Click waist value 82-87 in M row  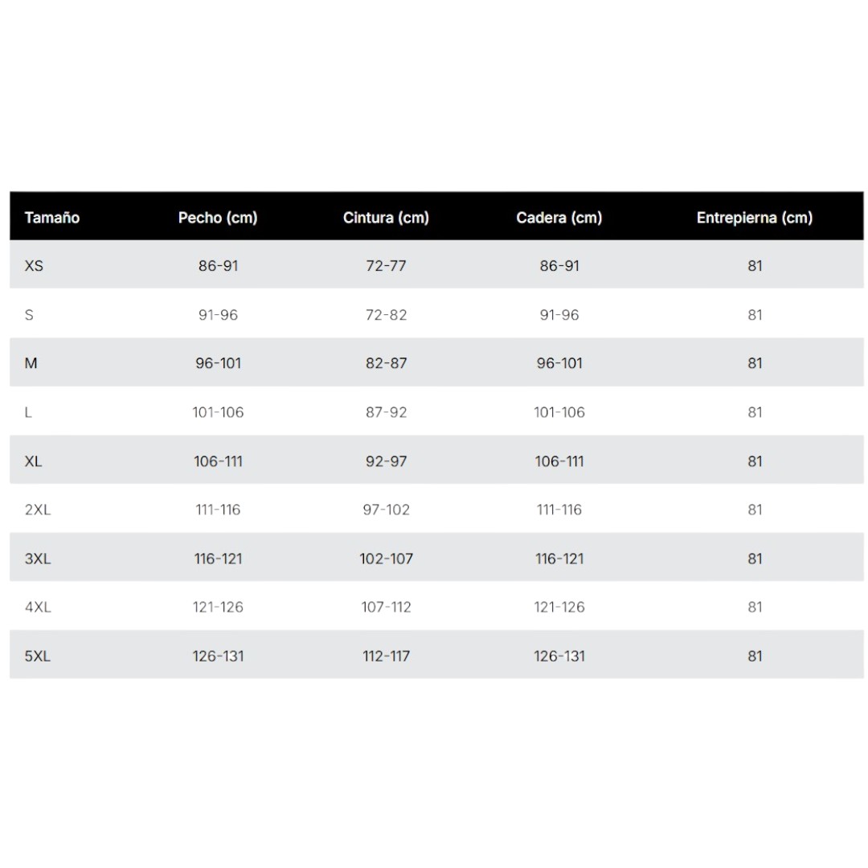(386, 363)
